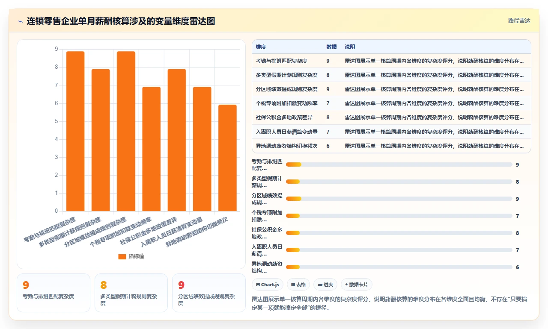Click the 多类型假期计薪规则 progress bar
This screenshot has width=548, height=329.
click(x=399, y=182)
